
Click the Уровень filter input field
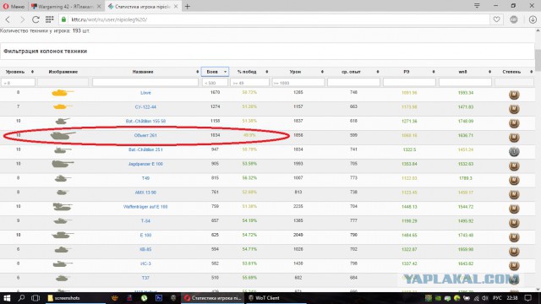pyautogui.click(x=19, y=83)
